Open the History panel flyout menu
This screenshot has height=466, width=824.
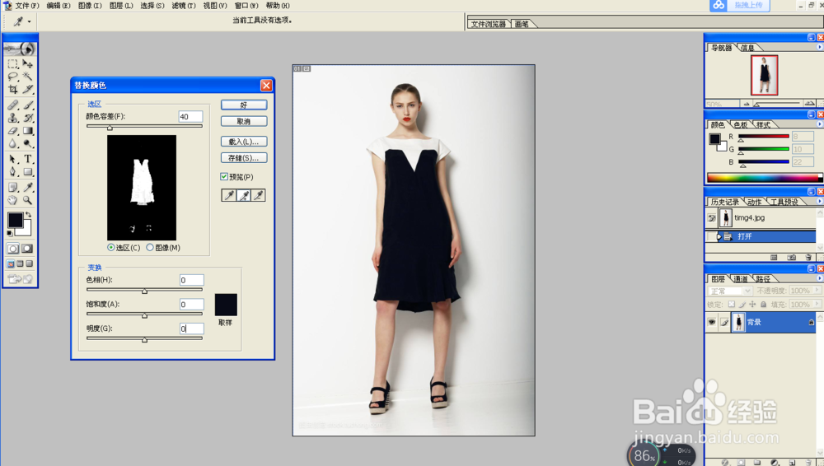click(x=819, y=201)
